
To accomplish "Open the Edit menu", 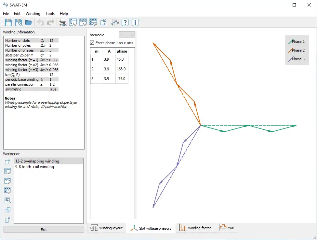I will pyautogui.click(x=17, y=14).
